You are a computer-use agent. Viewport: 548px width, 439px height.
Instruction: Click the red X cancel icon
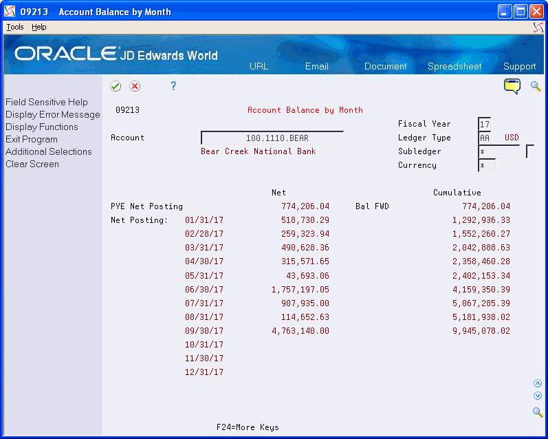pos(135,86)
